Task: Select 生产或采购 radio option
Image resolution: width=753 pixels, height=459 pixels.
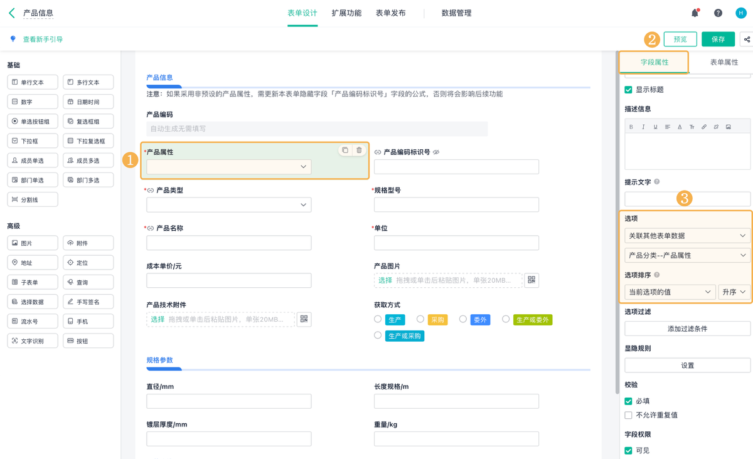Action: pos(378,335)
